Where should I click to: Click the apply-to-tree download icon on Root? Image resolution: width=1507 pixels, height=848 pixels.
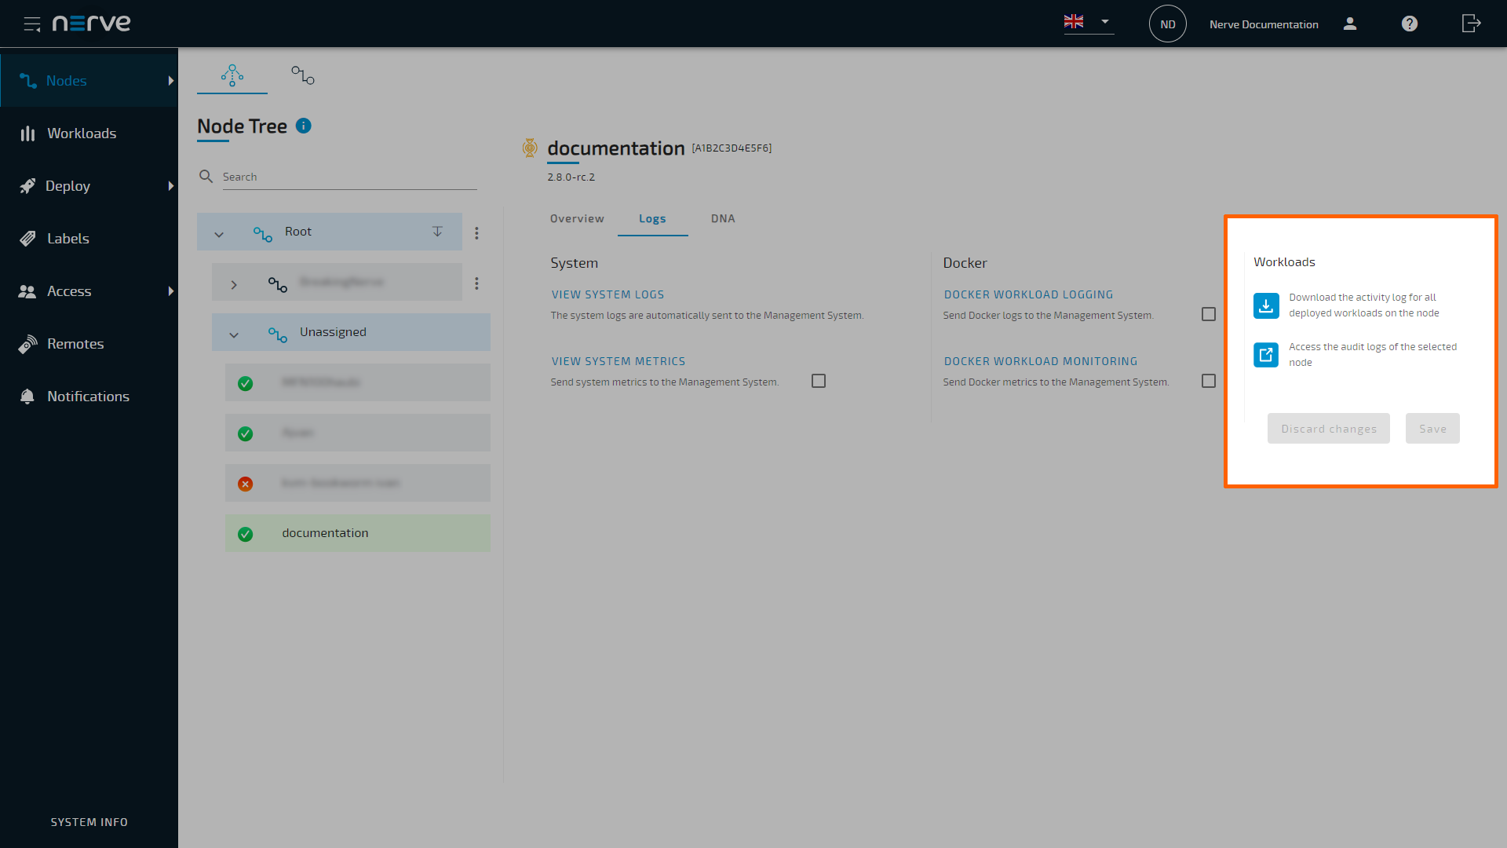coord(437,232)
